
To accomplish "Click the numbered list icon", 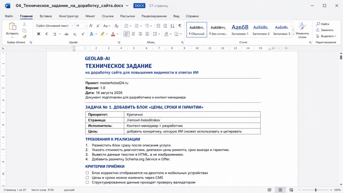I will 137,26.
